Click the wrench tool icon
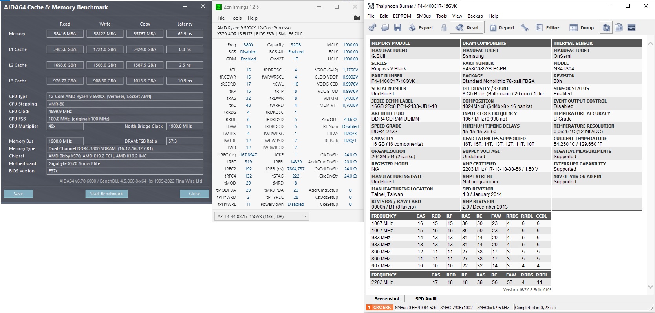This screenshot has height=313, width=655. coord(525,27)
